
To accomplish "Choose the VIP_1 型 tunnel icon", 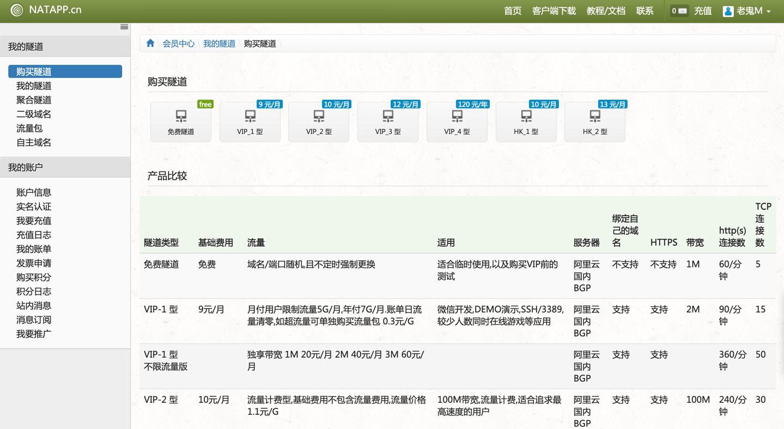I will pos(250,122).
